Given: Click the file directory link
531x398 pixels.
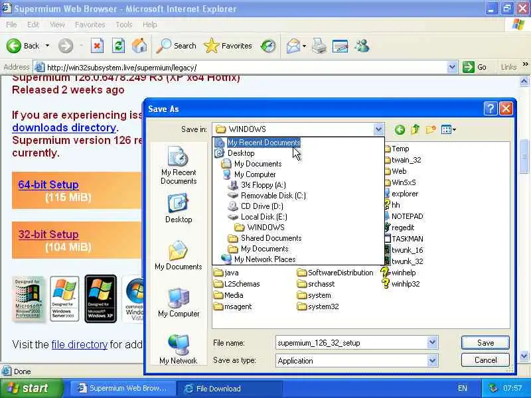Looking at the screenshot, I should pos(80,344).
